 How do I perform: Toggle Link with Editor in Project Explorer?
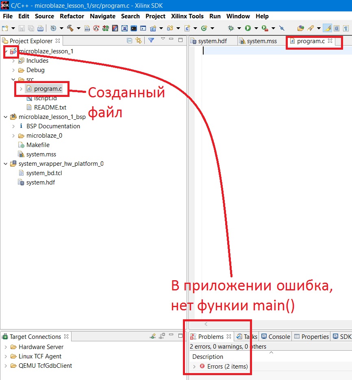[139, 40]
